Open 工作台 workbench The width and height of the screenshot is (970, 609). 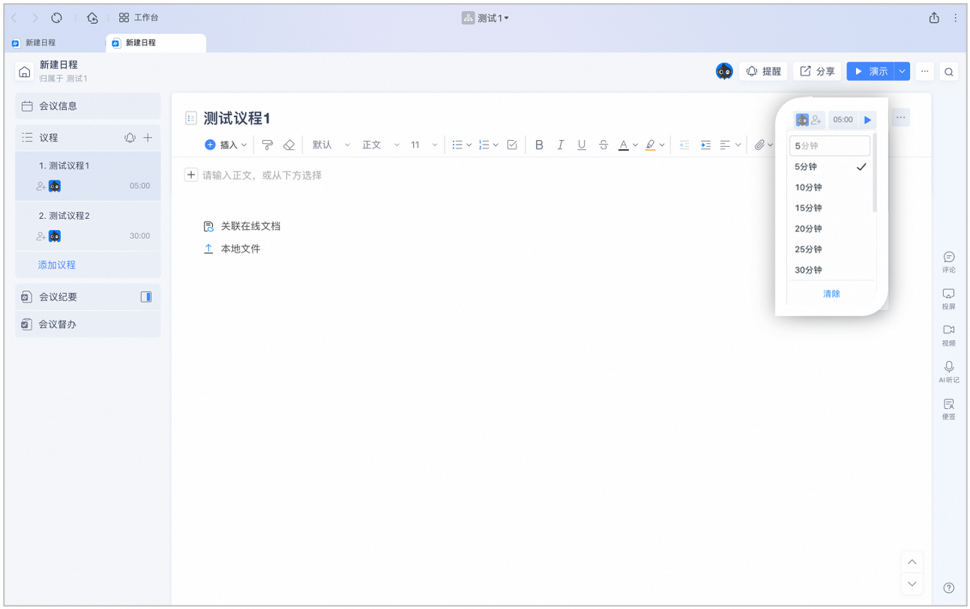tap(139, 17)
